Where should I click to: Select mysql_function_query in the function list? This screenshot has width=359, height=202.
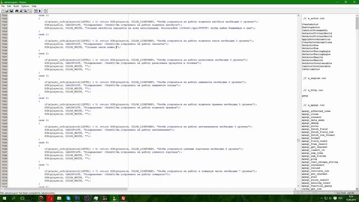pos(316,186)
